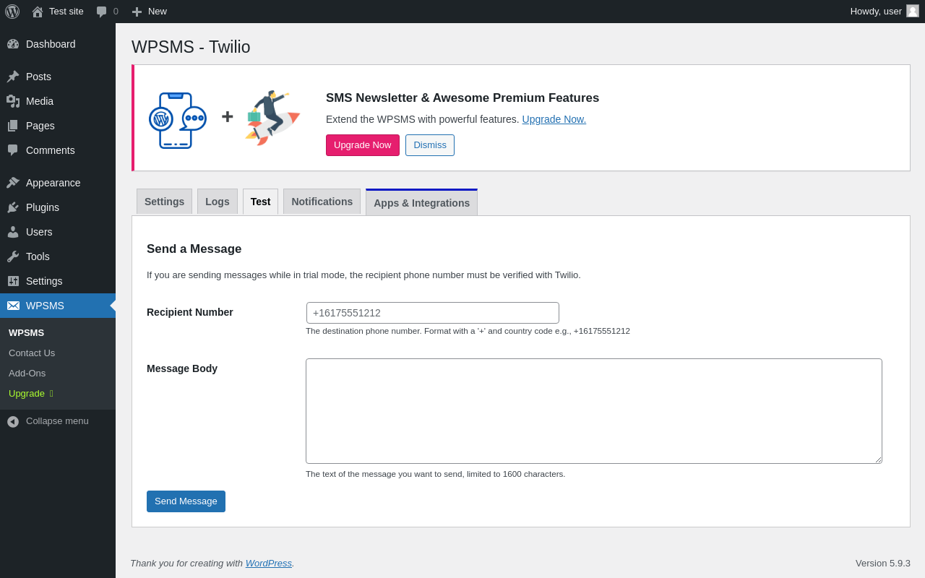925x578 pixels.
Task: Click the comments bubble icon in toolbar
Action: coord(102,12)
